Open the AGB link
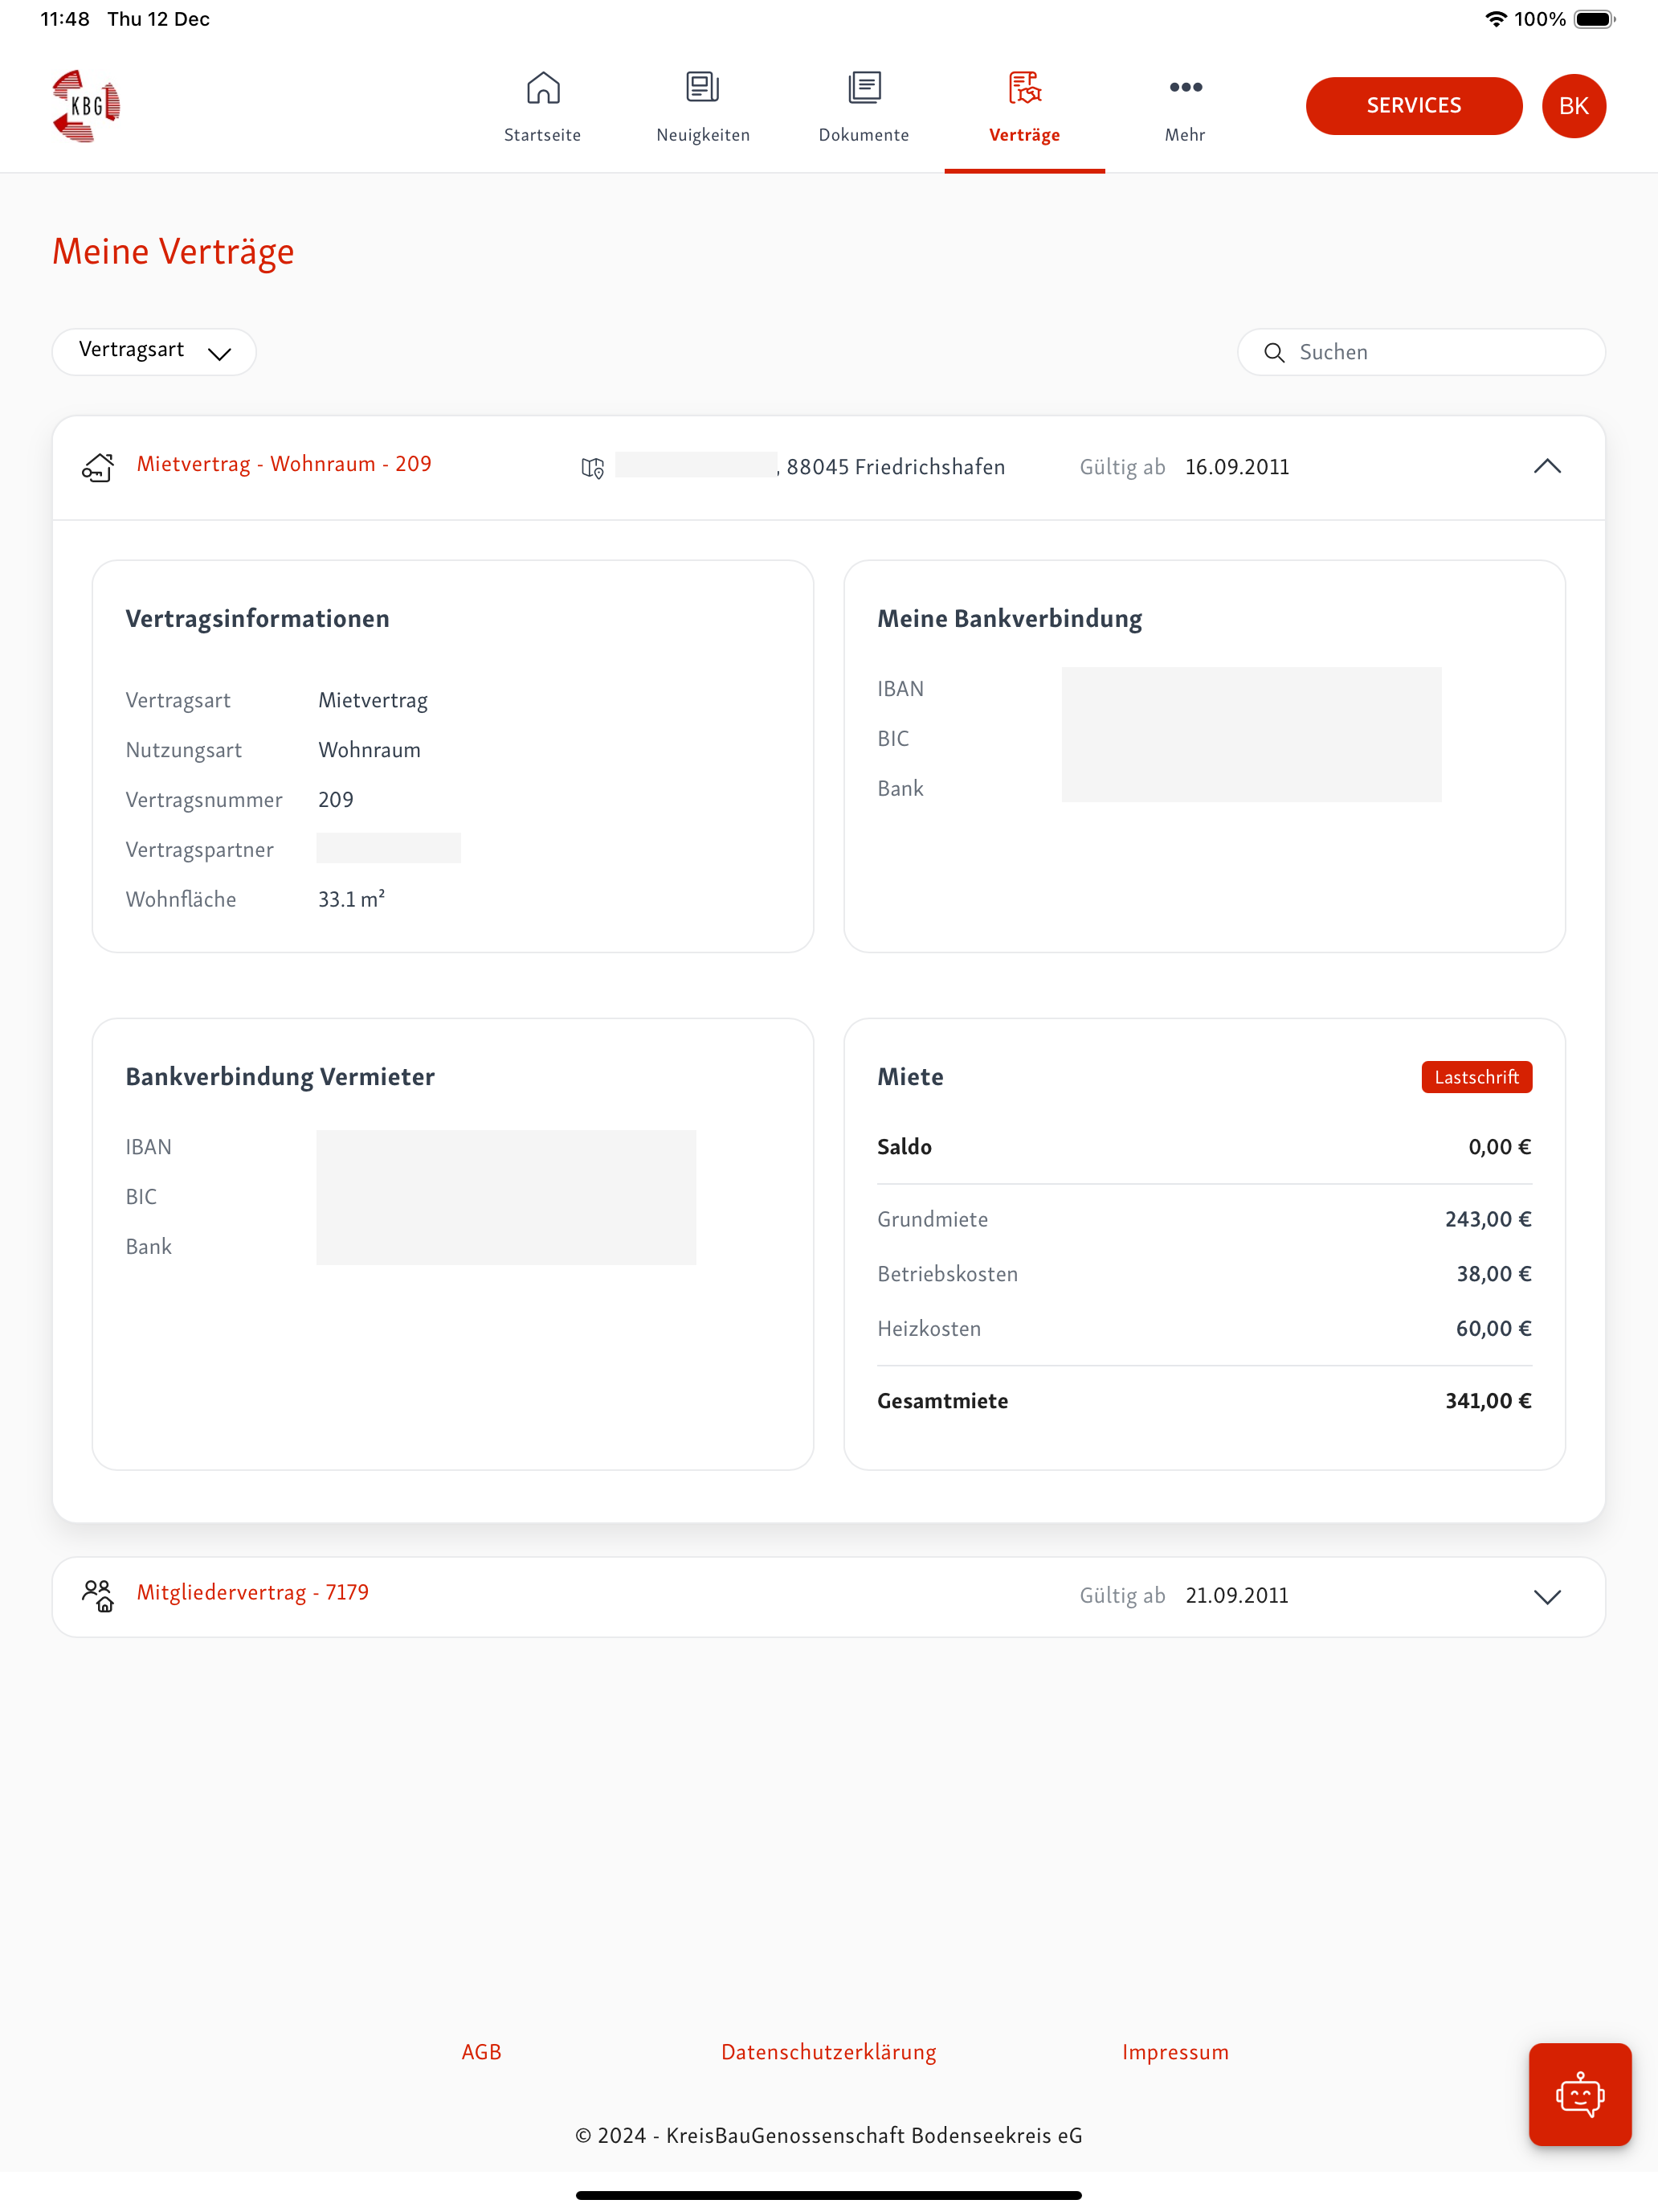 (482, 2052)
